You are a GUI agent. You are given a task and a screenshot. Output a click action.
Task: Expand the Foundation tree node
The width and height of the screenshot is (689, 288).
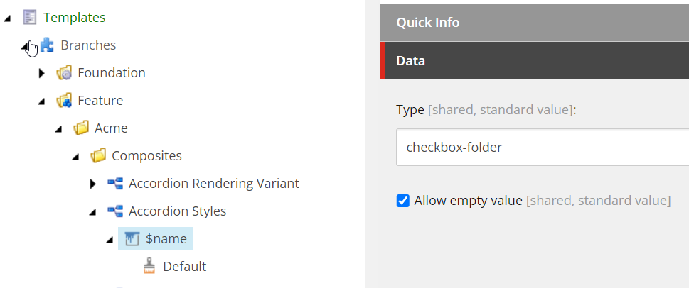coord(42,73)
